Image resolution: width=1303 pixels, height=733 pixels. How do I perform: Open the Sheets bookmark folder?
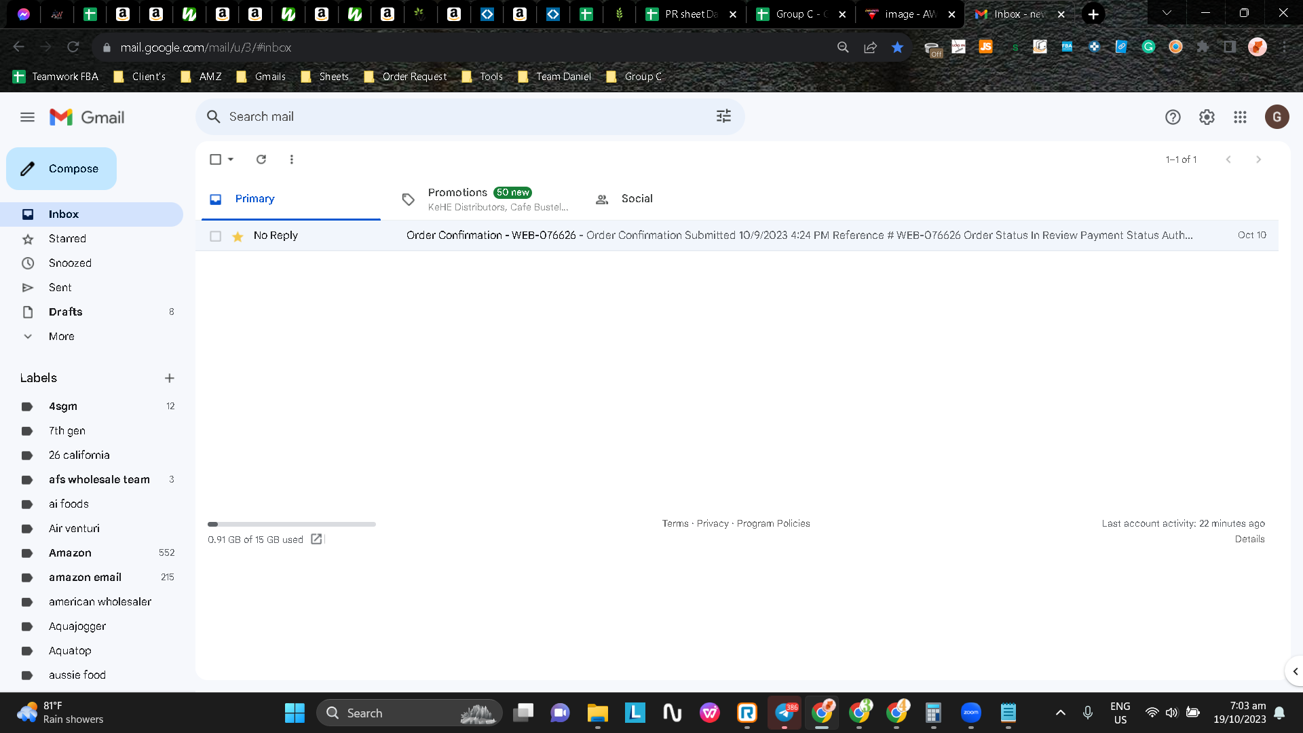pos(325,77)
